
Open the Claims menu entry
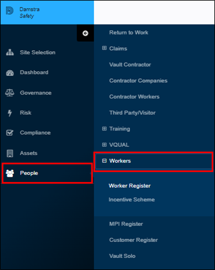(x=118, y=48)
